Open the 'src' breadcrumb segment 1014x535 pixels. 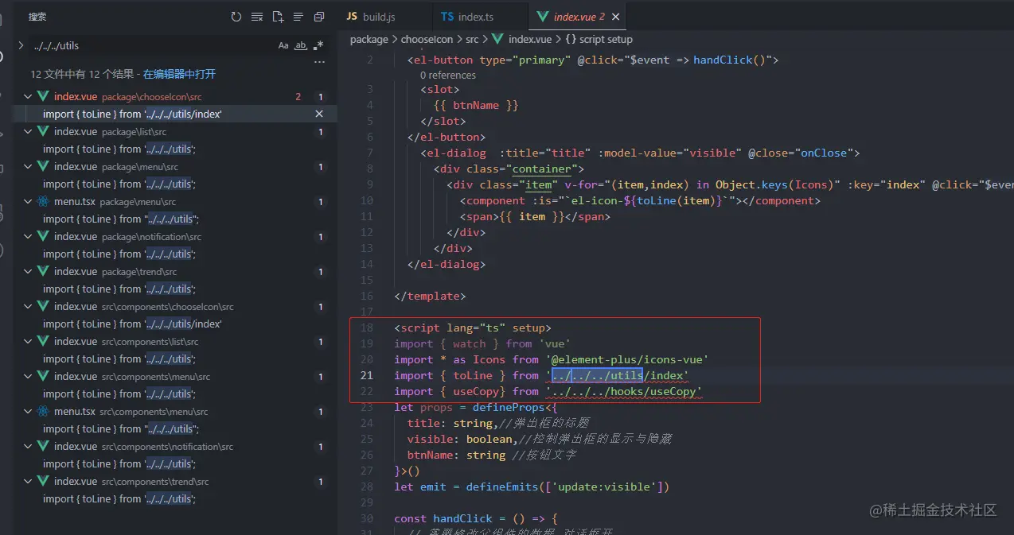472,39
